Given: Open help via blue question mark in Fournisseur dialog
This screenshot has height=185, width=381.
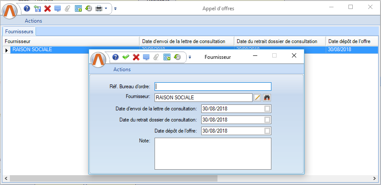Looking at the screenshot, I should (115, 57).
